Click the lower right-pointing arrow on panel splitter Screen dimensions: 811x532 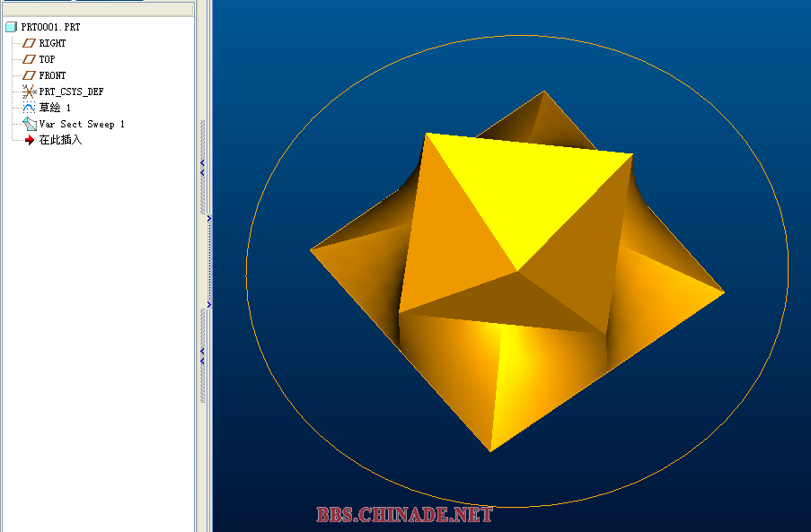coord(208,305)
